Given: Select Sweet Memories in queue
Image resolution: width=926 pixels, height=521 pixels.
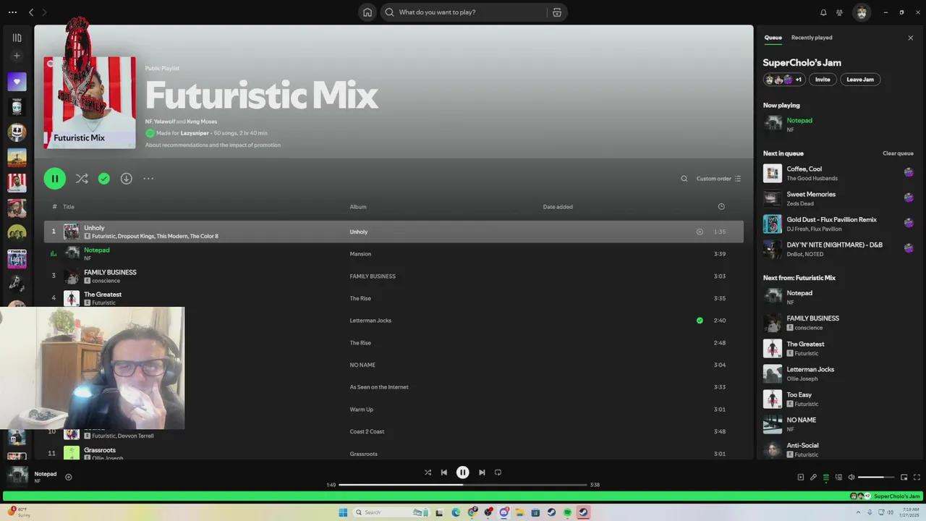Looking at the screenshot, I should coord(838,198).
